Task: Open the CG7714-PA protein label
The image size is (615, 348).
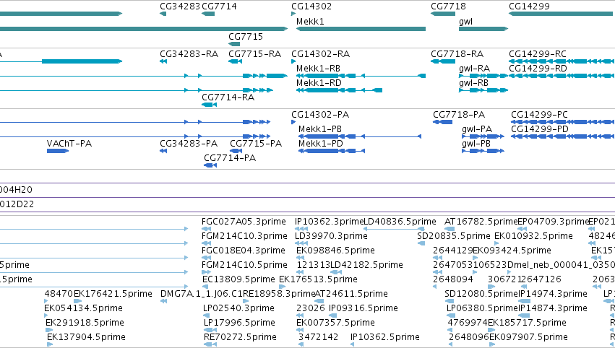Action: (x=230, y=158)
